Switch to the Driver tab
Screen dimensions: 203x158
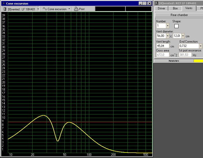[161, 8]
